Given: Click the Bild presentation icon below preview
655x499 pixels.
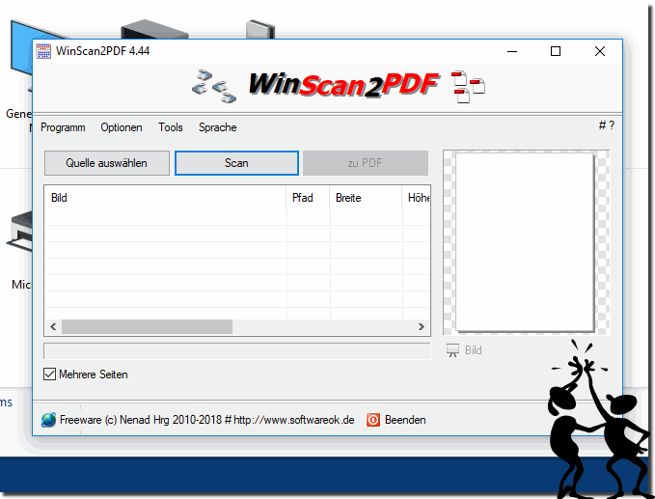Looking at the screenshot, I should pyautogui.click(x=452, y=350).
